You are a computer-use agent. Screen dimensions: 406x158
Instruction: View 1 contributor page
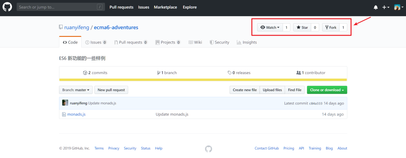click(x=311, y=73)
